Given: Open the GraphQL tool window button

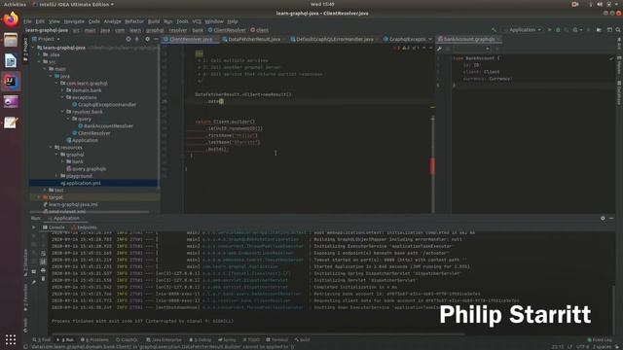Looking at the screenshot, I should coord(127,340).
